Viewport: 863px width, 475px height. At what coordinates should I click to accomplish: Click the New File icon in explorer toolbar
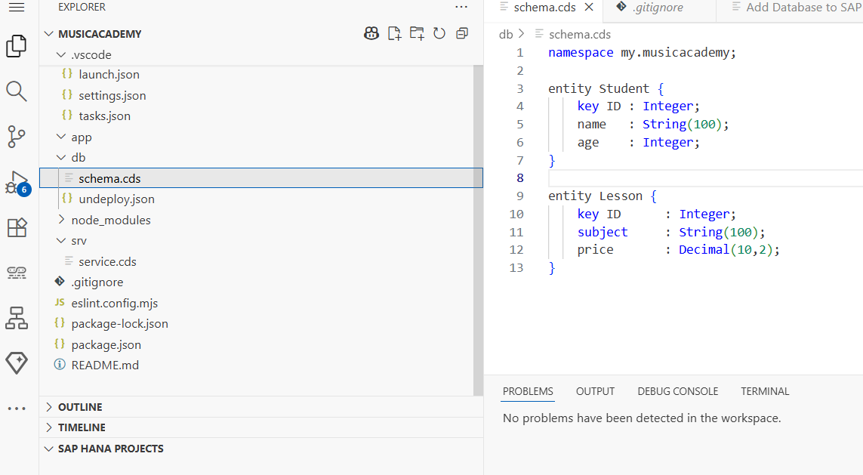[394, 33]
